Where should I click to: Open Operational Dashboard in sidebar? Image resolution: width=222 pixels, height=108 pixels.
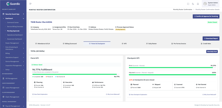pos(15,35)
